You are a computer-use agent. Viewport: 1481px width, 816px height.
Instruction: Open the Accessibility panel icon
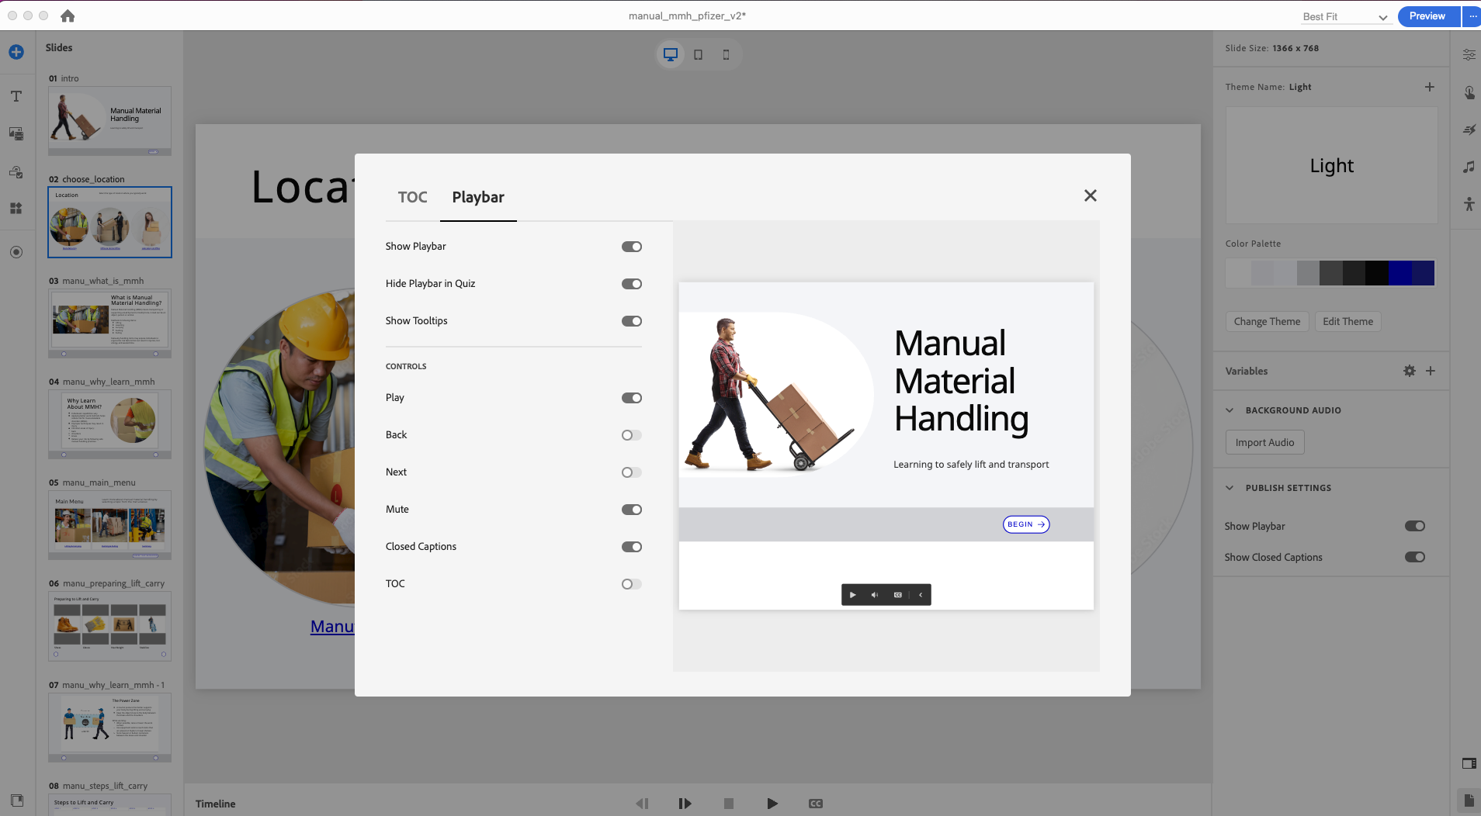point(1469,203)
